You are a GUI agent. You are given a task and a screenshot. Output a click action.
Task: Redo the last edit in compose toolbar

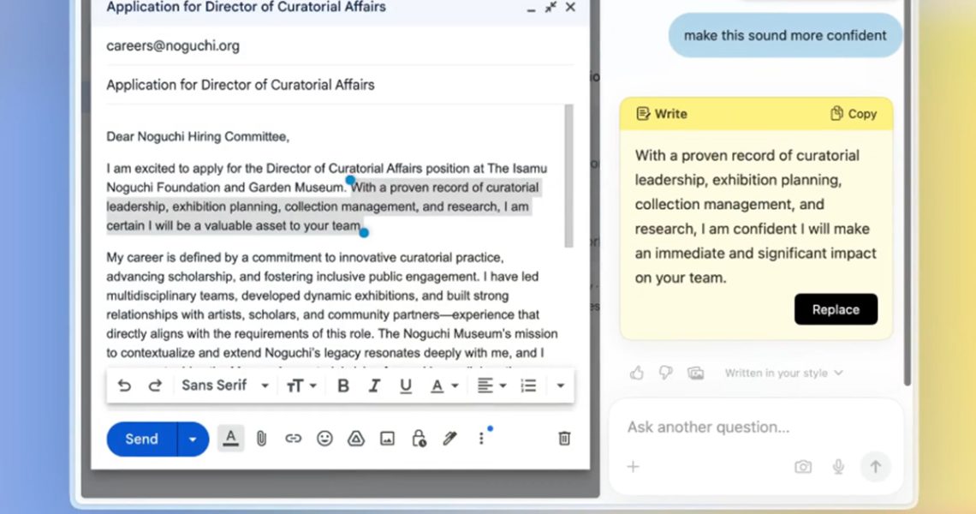[x=155, y=385]
